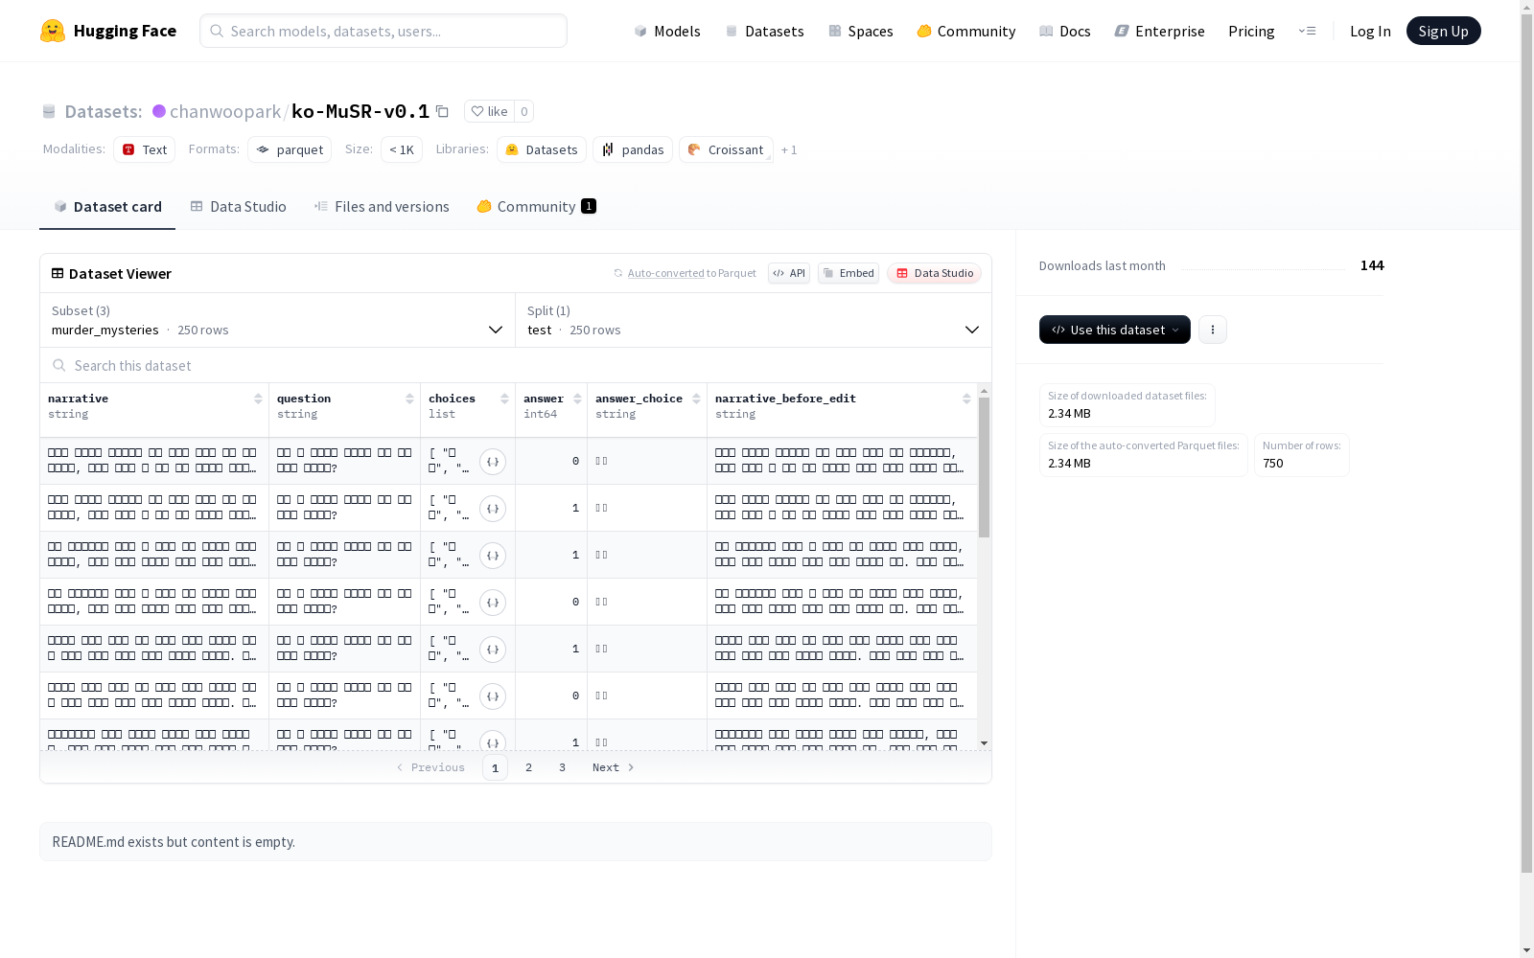Go to Models in the top navigation

667,31
